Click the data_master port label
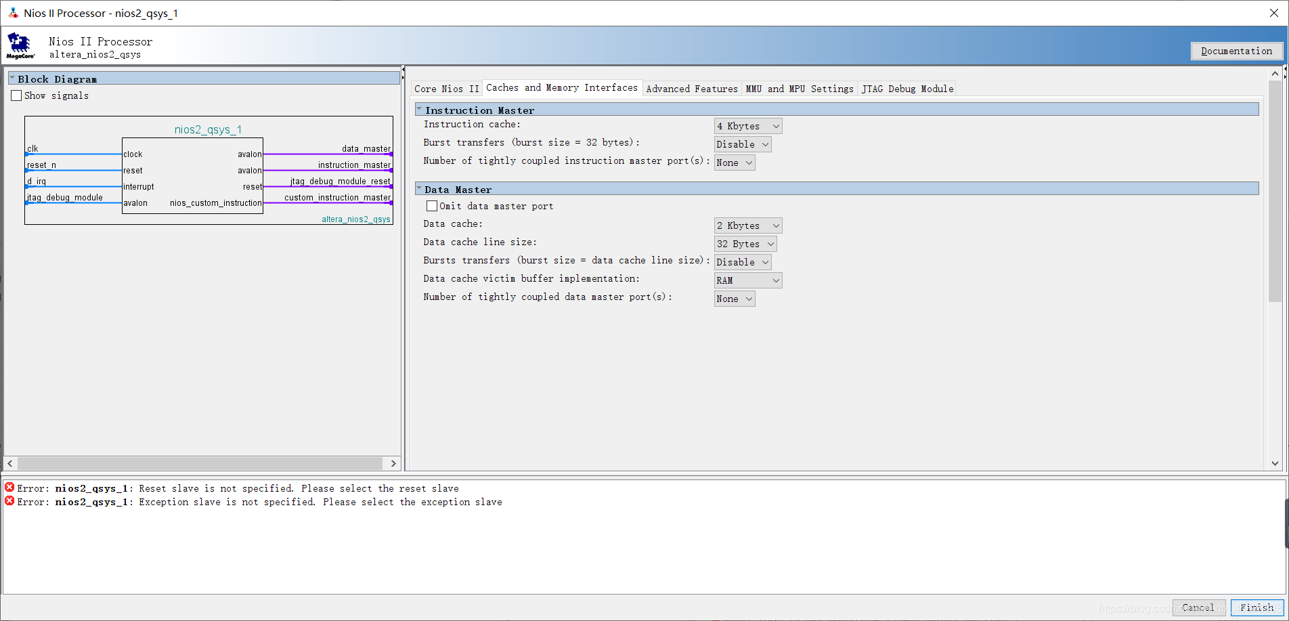 pyautogui.click(x=366, y=148)
